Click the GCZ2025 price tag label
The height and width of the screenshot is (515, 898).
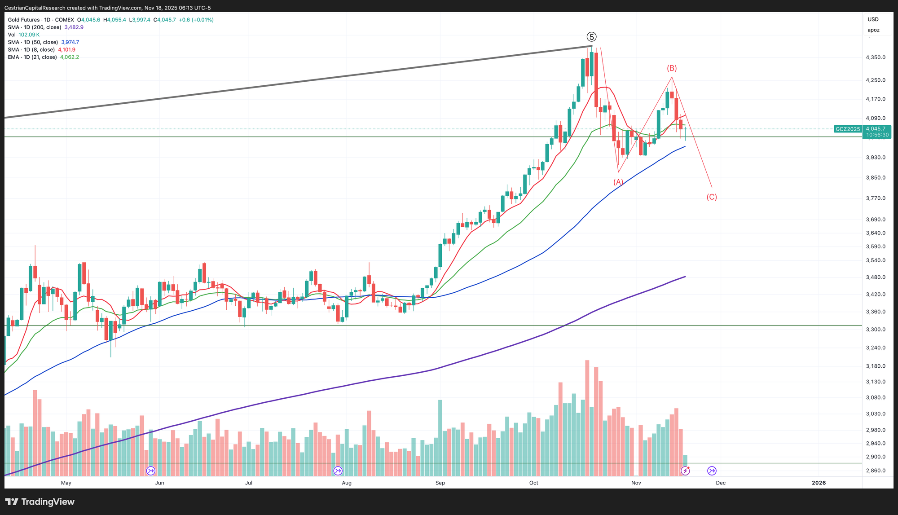click(847, 129)
